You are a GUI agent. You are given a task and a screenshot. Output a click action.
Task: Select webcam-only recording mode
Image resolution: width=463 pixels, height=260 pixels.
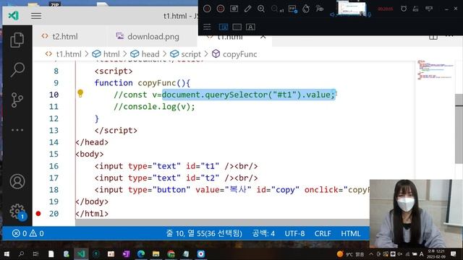point(250,27)
